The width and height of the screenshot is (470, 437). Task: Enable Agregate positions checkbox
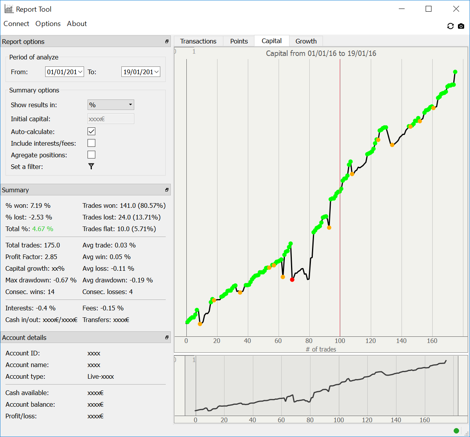pos(91,155)
